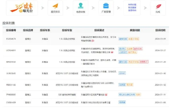The height and width of the screenshot is (108, 172).
Task: Click 雪佛兰 brand in row EG654674
Action: tap(28, 39)
